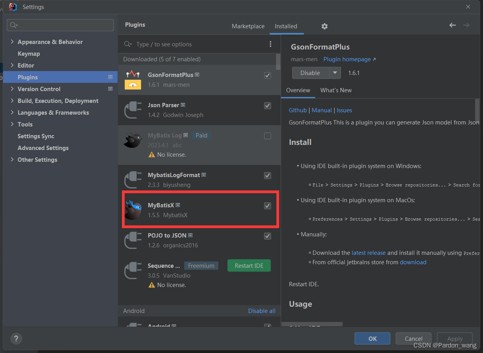
Task: Uncheck the GsonFormatPlus plugin checkbox
Action: [267, 75]
